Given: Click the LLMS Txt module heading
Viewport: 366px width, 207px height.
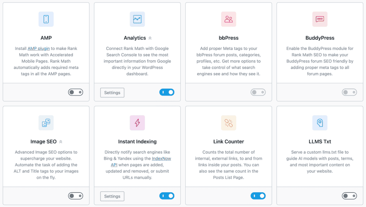Looking at the screenshot, I should point(320,142).
